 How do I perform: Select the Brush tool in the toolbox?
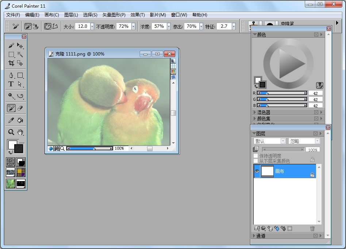tap(12, 45)
